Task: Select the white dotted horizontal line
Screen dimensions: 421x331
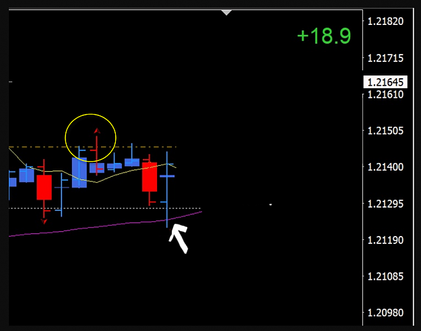Action: click(x=105, y=208)
